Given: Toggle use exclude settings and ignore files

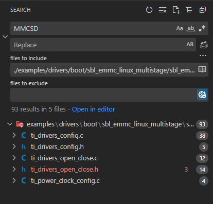Looking at the screenshot, I should 202,95.
